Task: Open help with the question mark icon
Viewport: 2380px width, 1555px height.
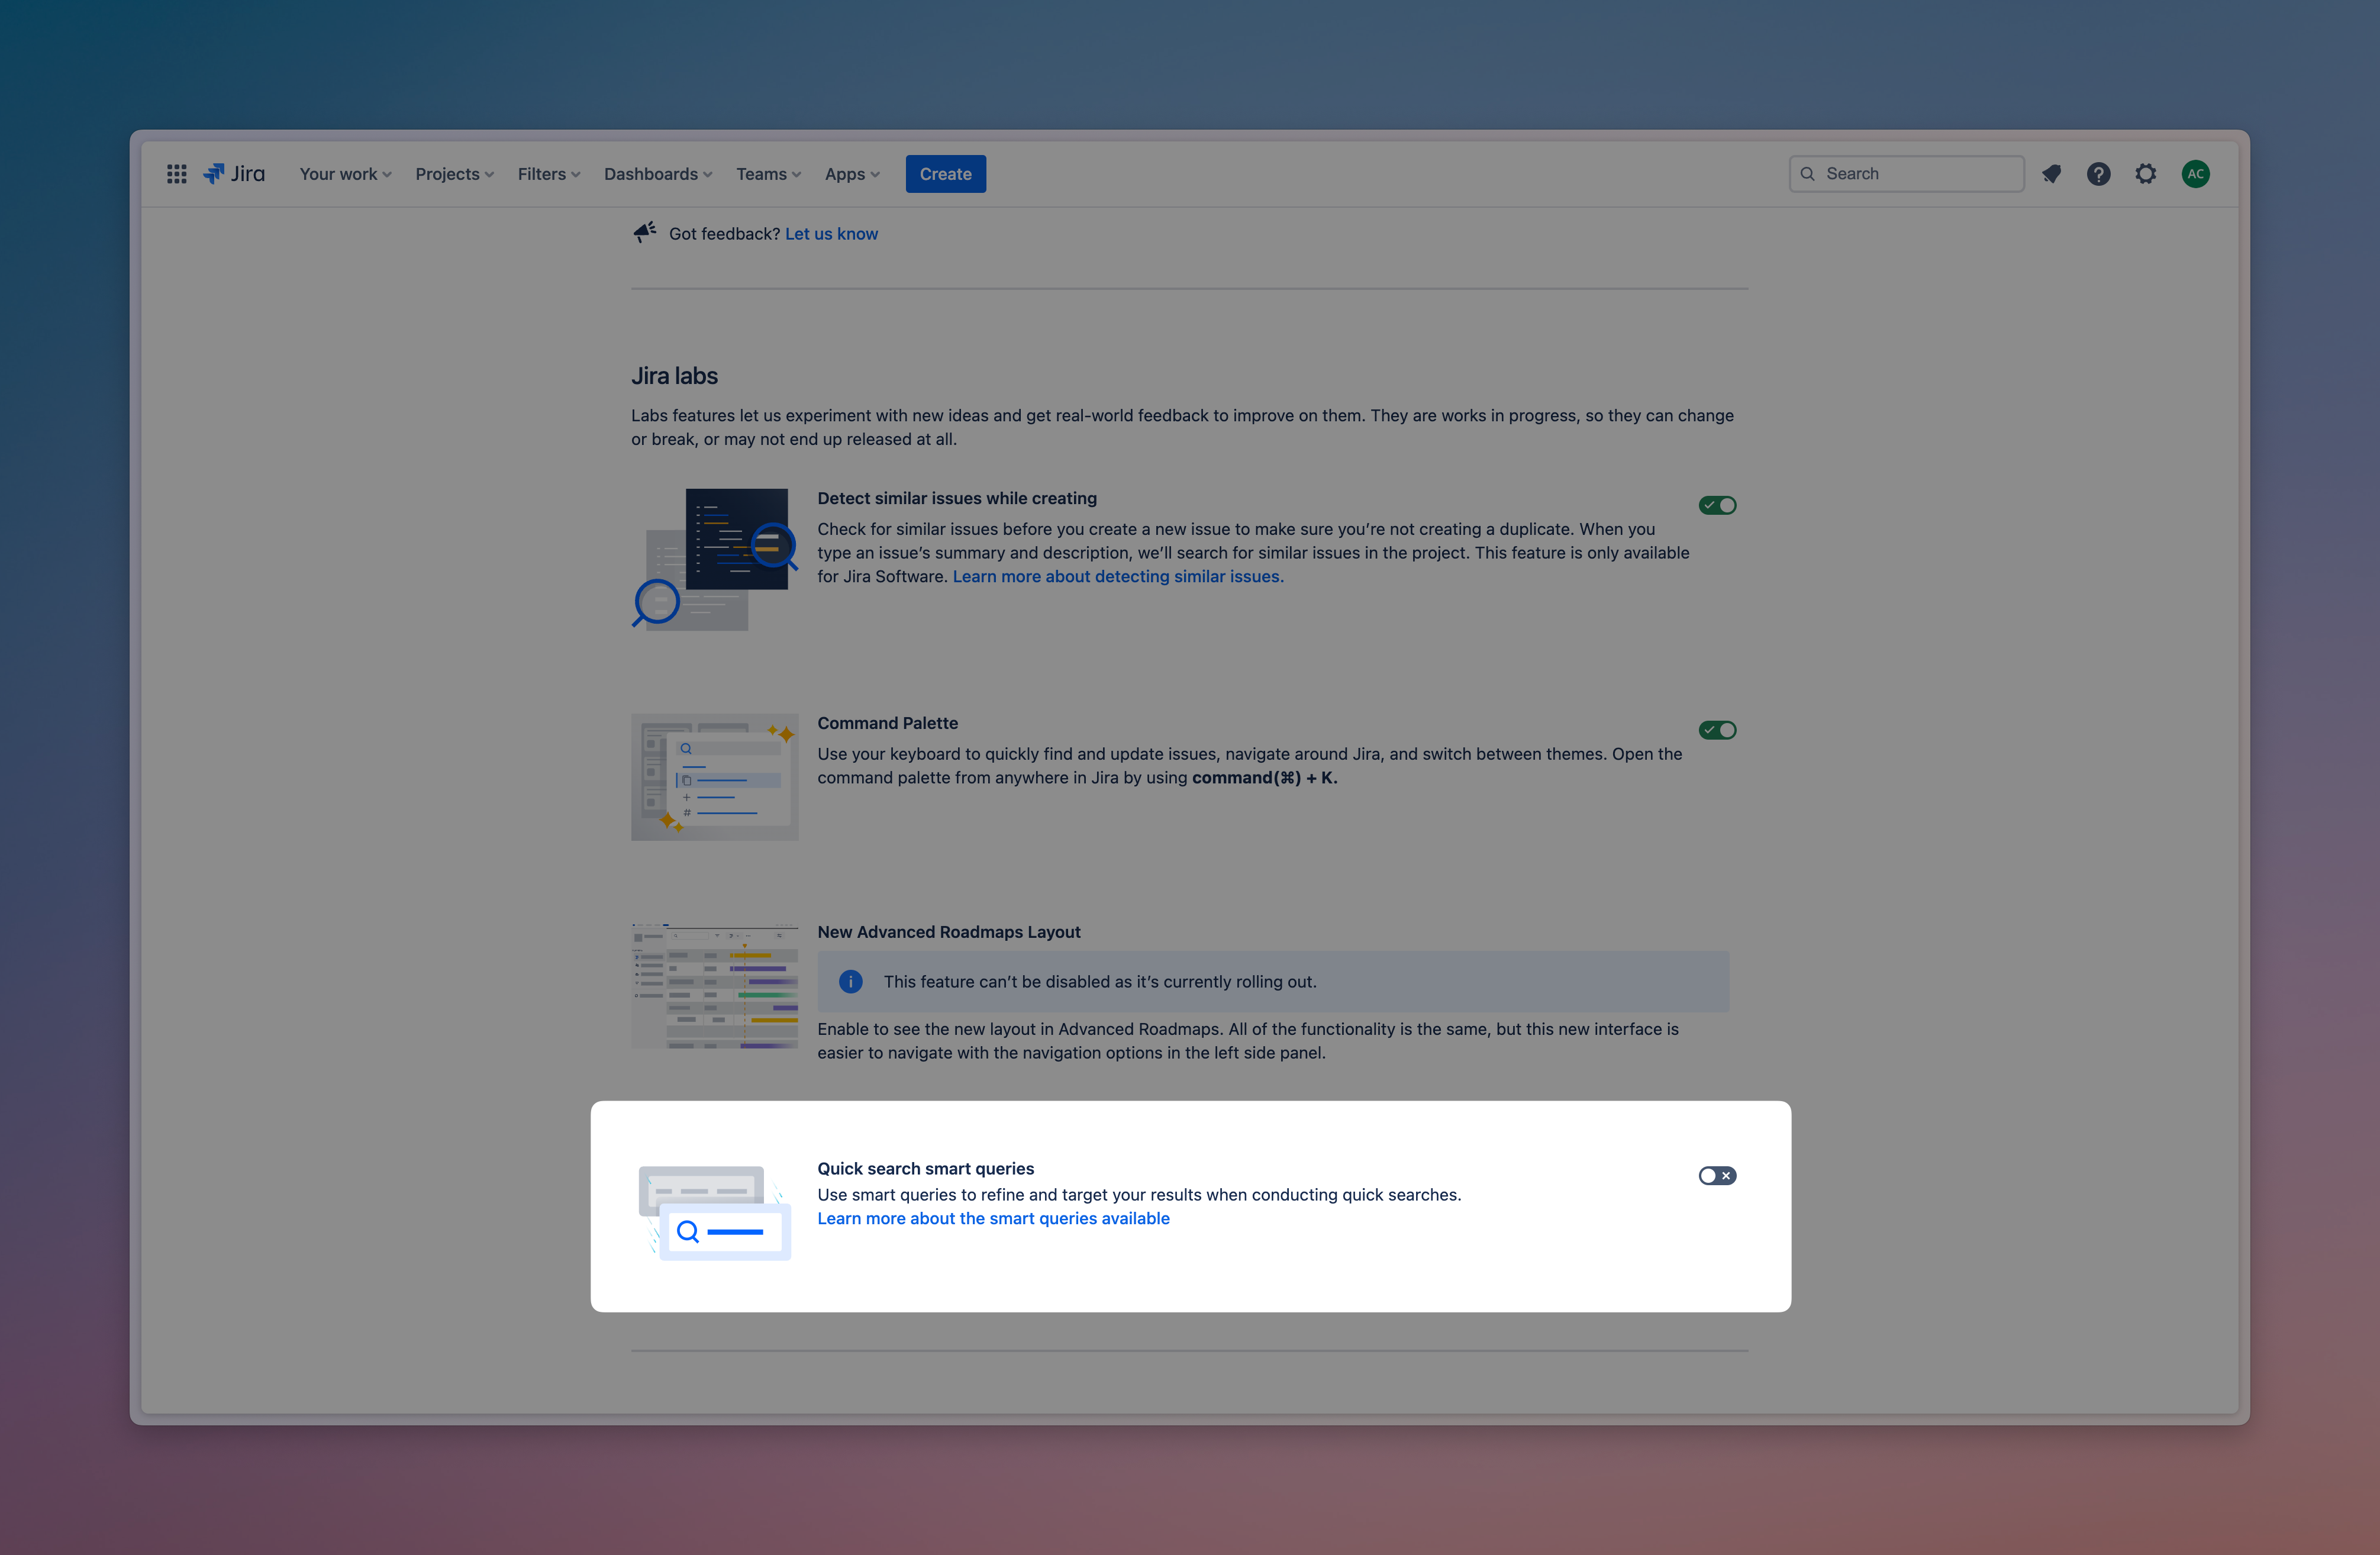Action: [2098, 173]
